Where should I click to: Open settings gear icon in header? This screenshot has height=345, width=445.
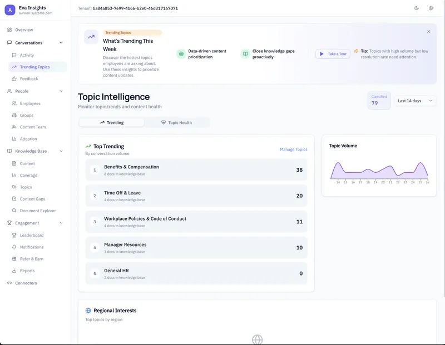click(431, 8)
